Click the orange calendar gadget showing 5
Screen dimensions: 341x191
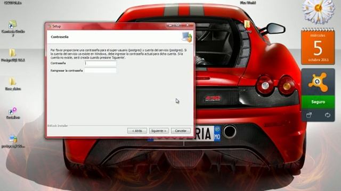click(x=318, y=47)
